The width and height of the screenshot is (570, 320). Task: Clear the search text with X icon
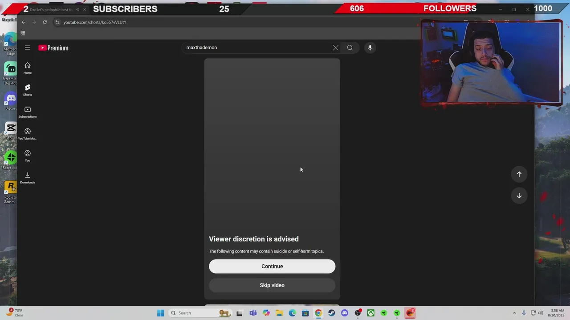coord(336,48)
